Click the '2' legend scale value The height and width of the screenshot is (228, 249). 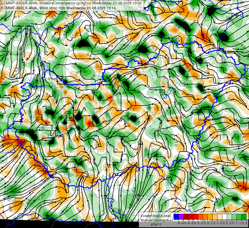246,223
